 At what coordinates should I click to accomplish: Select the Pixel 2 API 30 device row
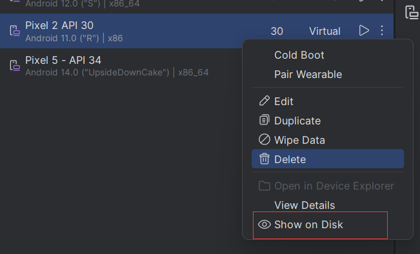[197, 31]
